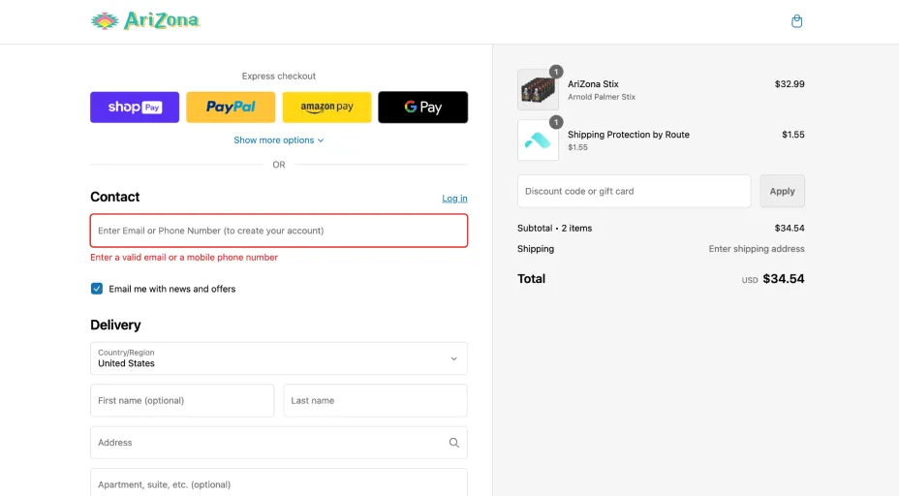Click the Discount code or gift card field
Screen dimensions: 899x496
click(635, 191)
